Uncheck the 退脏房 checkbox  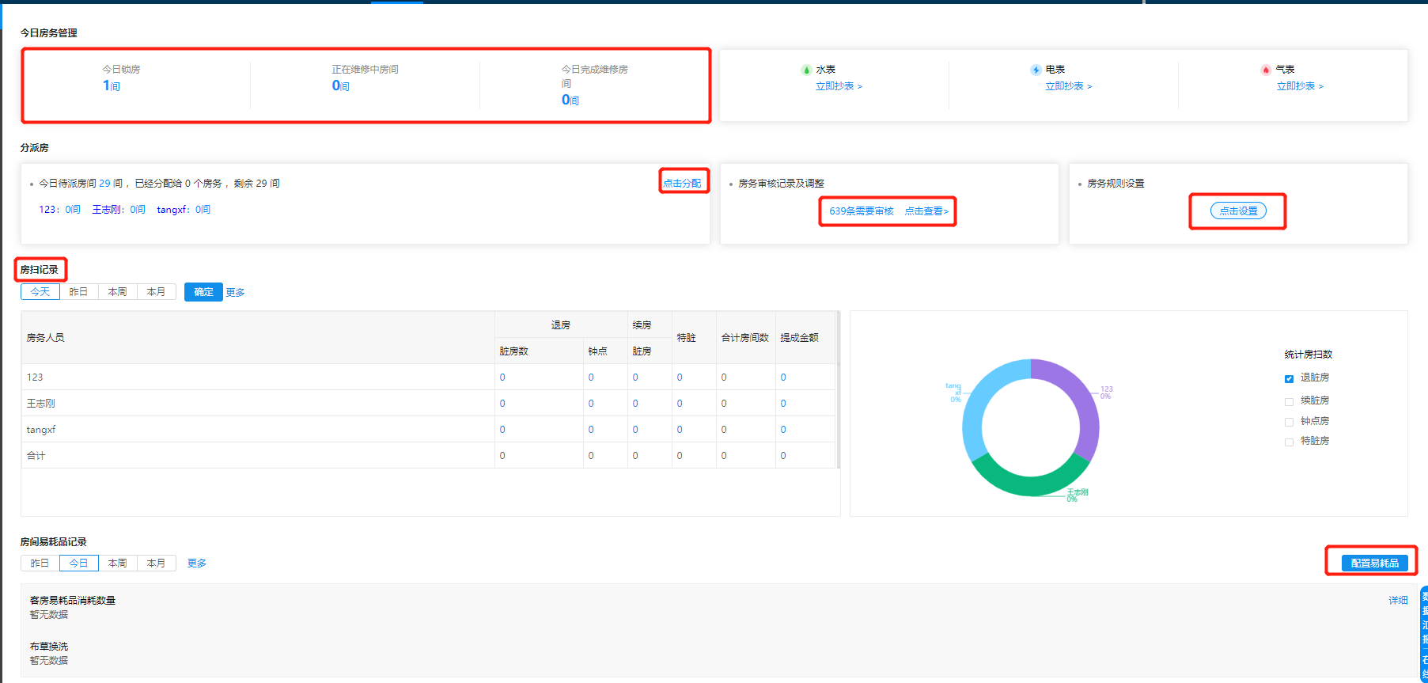(1289, 378)
